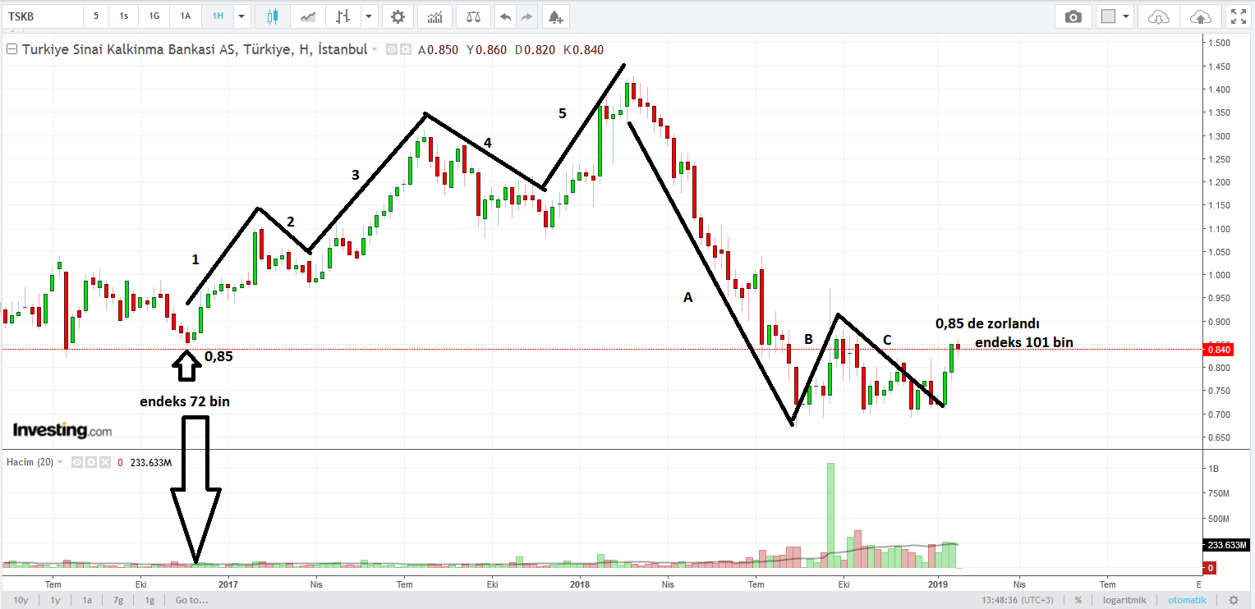Open the compare symbols scales icon

click(473, 16)
